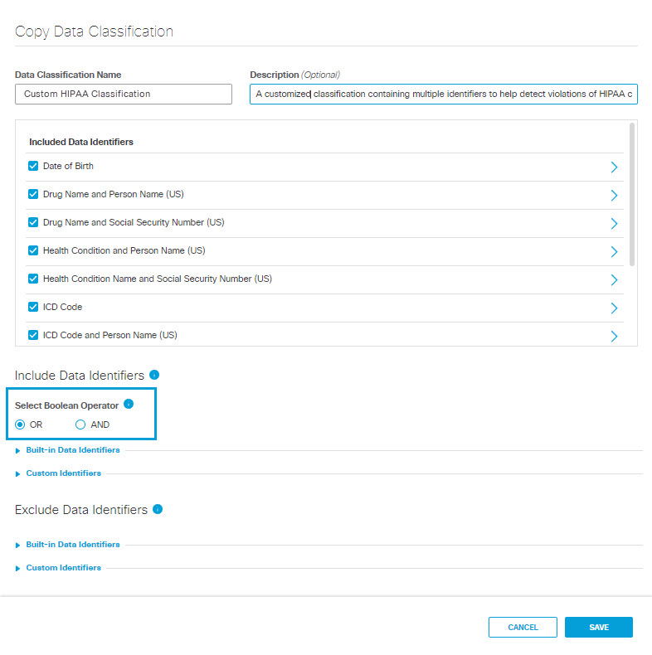
Task: Click the SAVE button
Action: (x=599, y=627)
